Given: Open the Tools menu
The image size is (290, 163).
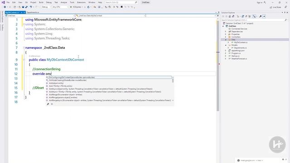Looking at the screenshot, I should tap(72, 2).
